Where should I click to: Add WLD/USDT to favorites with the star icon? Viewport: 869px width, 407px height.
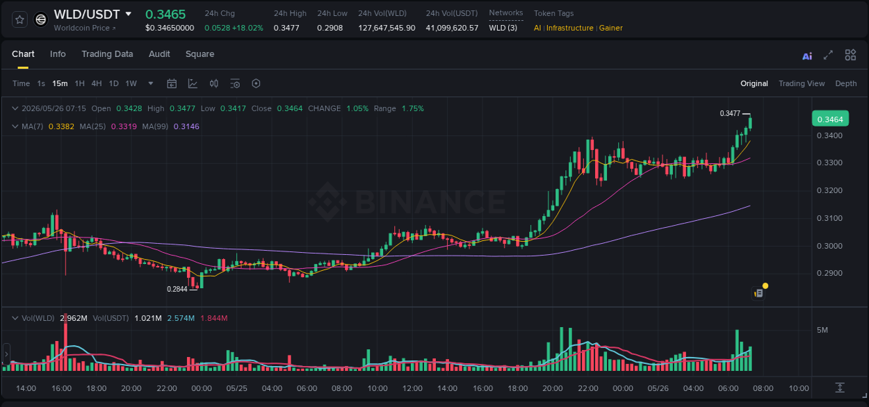[x=19, y=20]
